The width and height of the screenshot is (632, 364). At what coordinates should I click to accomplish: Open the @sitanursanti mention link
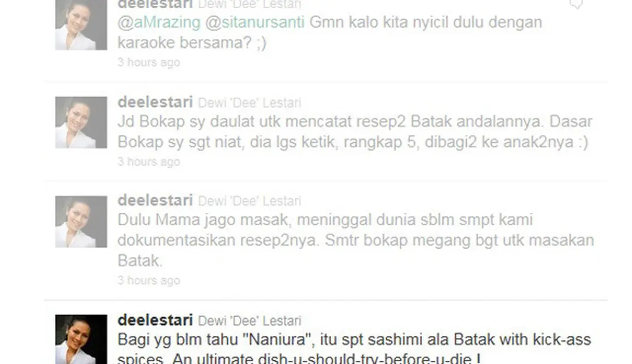255,23
